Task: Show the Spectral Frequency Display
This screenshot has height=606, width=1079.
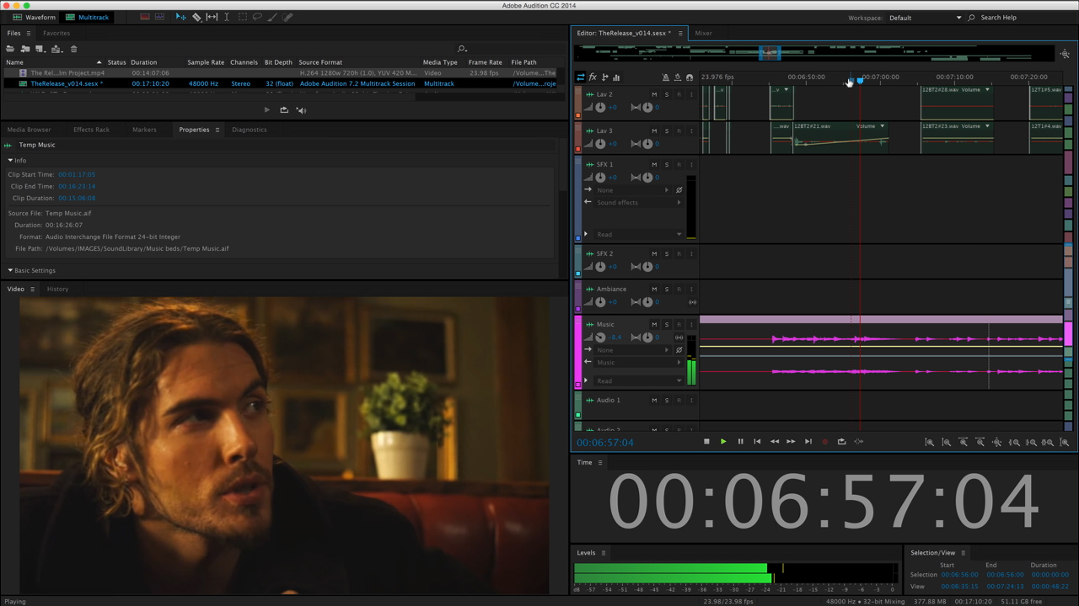Action: (x=145, y=17)
